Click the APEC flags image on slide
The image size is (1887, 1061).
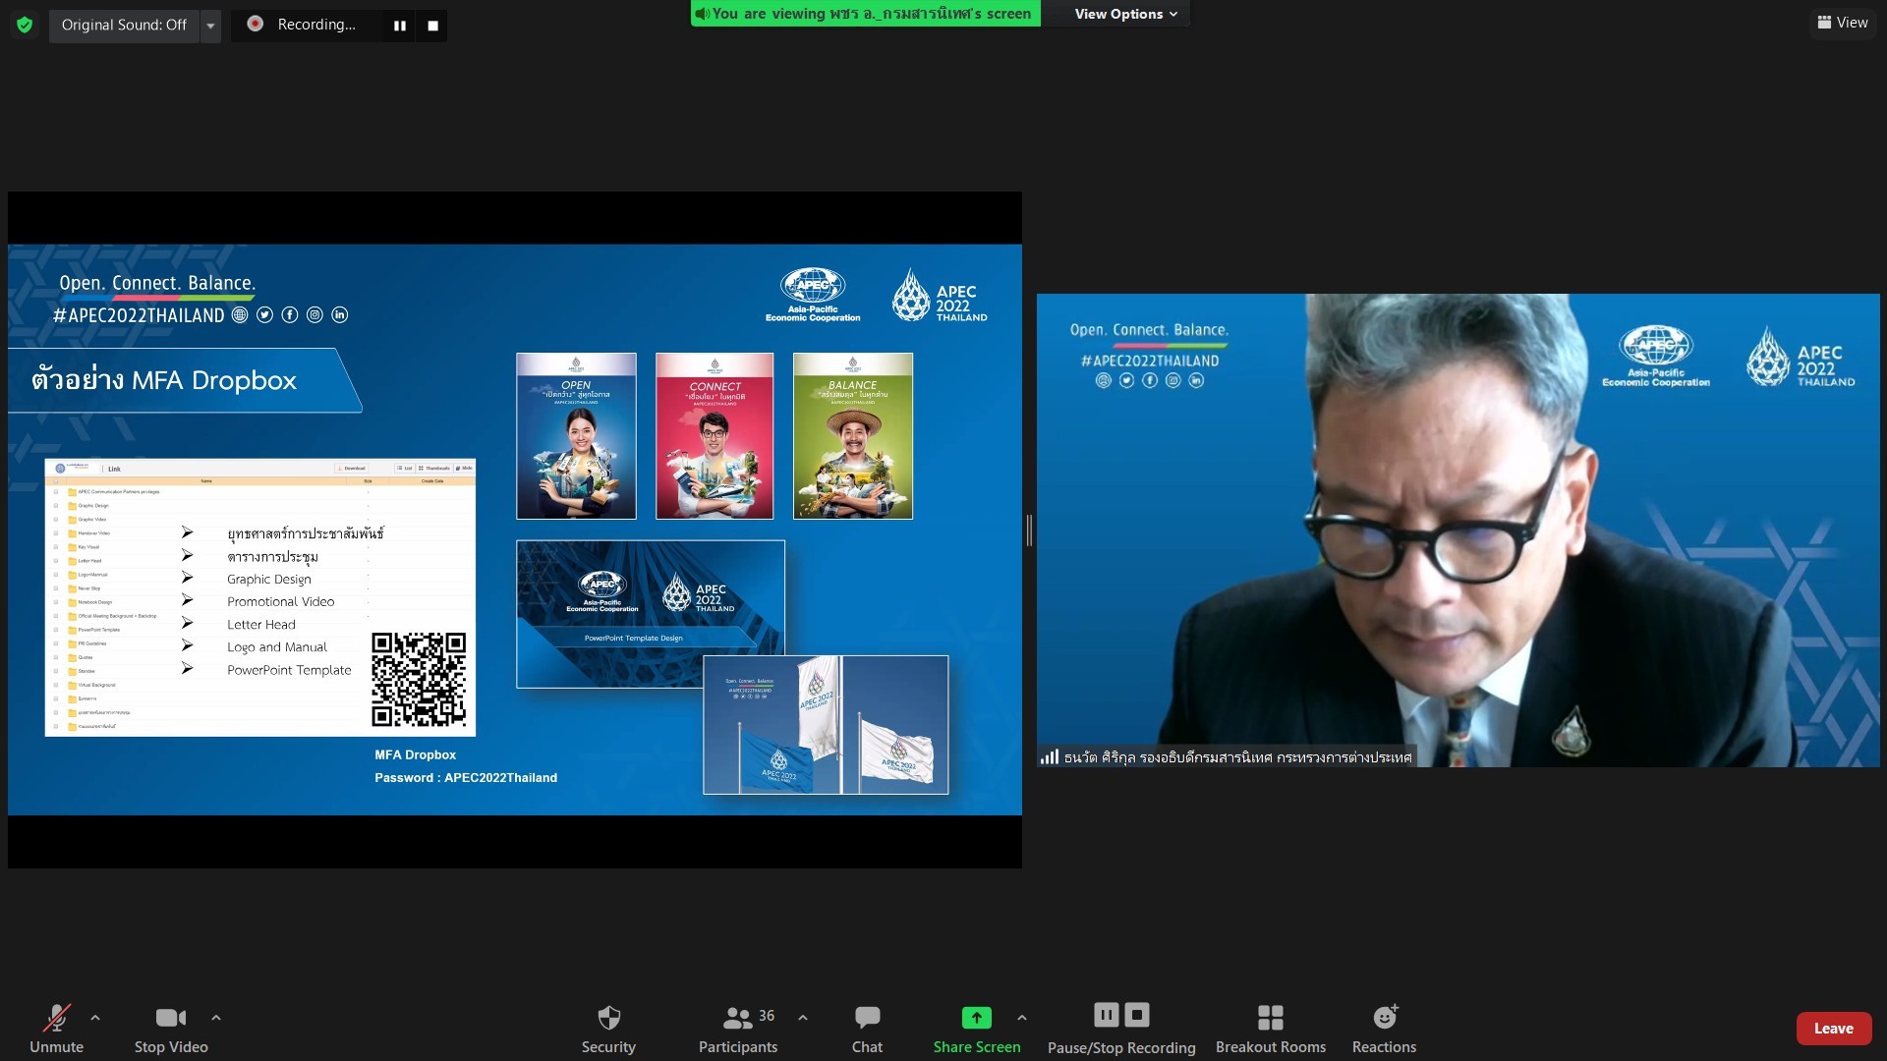point(826,724)
